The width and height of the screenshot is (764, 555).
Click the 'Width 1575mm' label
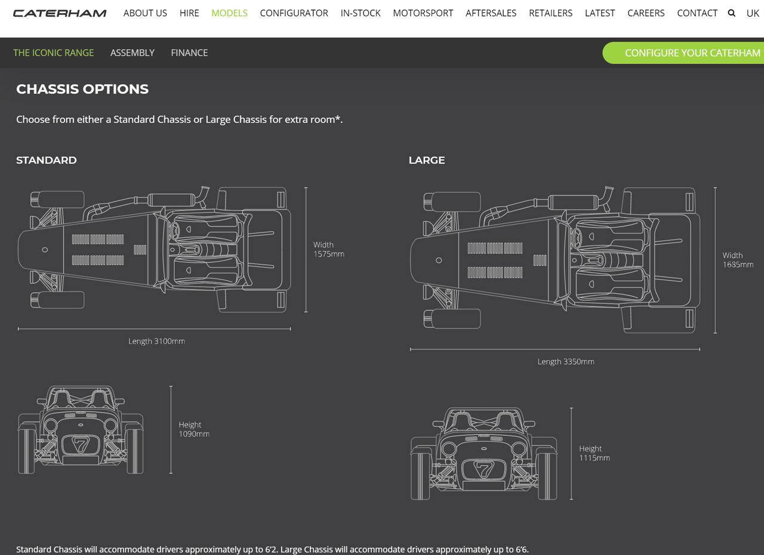tap(328, 249)
